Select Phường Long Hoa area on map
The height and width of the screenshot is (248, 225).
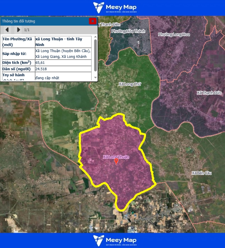tap(174, 34)
